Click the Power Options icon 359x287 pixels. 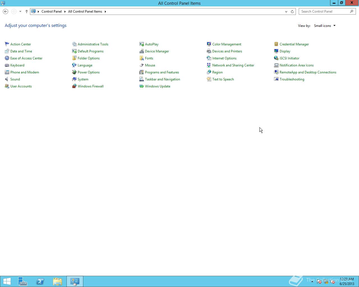74,72
